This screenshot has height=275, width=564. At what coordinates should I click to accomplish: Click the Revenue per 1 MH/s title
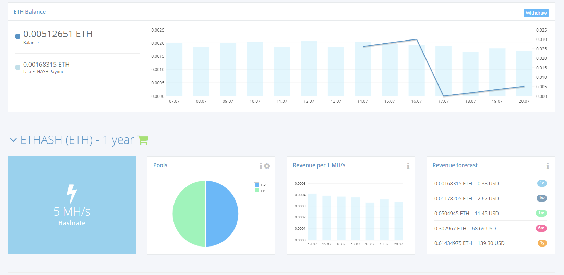[x=319, y=165]
